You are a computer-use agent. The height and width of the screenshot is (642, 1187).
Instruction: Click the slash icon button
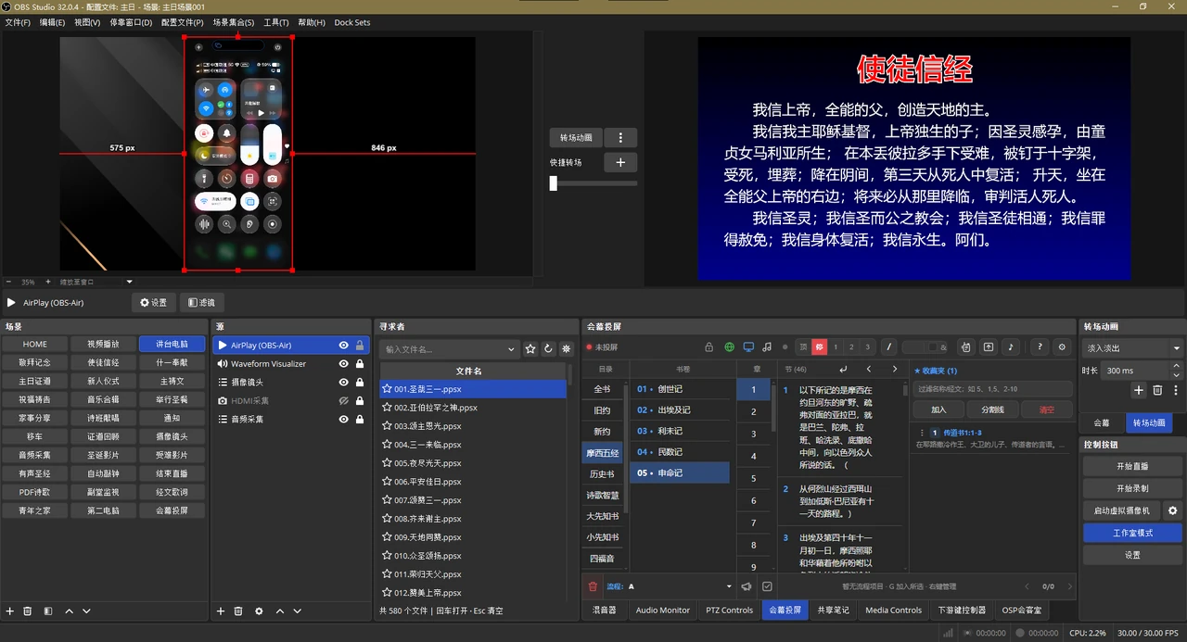click(889, 347)
